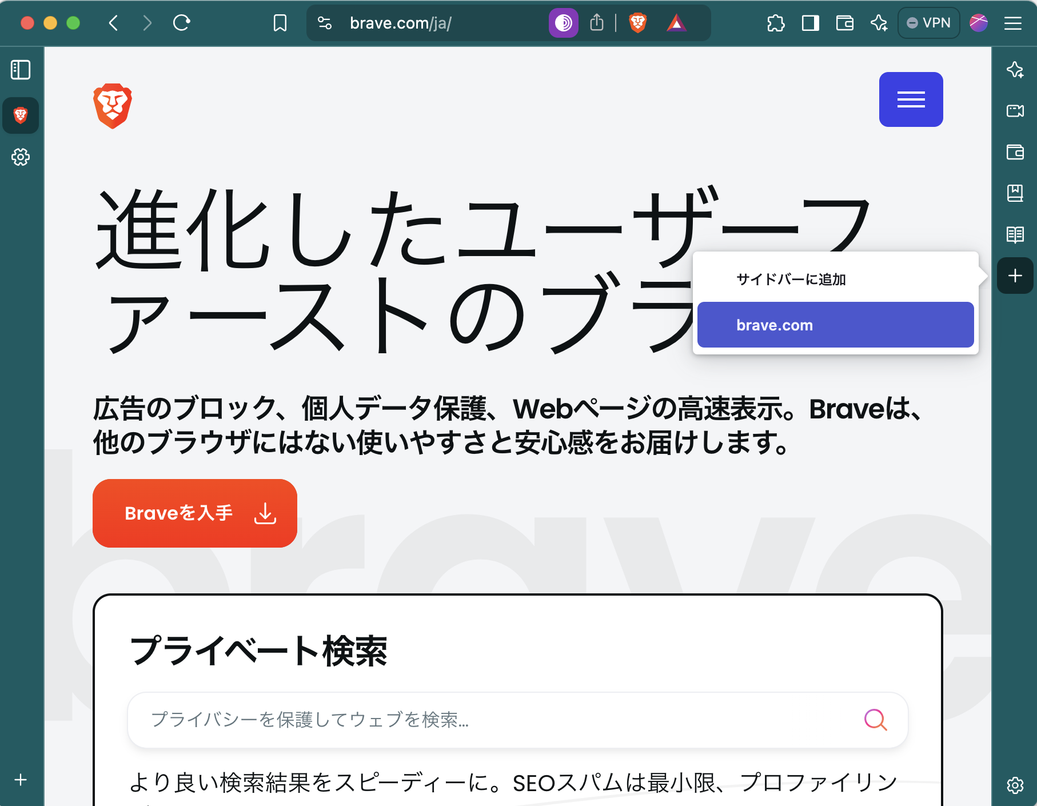Image resolution: width=1037 pixels, height=806 pixels.
Task: Toggle the sidebar panel toolbar button
Action: pyautogui.click(x=811, y=23)
